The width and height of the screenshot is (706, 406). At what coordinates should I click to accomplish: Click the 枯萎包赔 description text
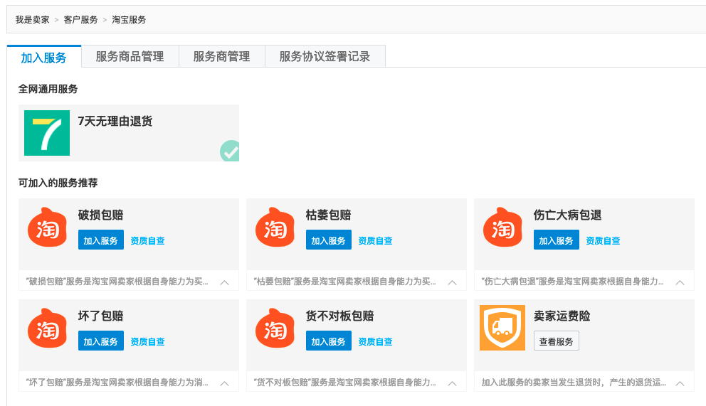click(345, 282)
